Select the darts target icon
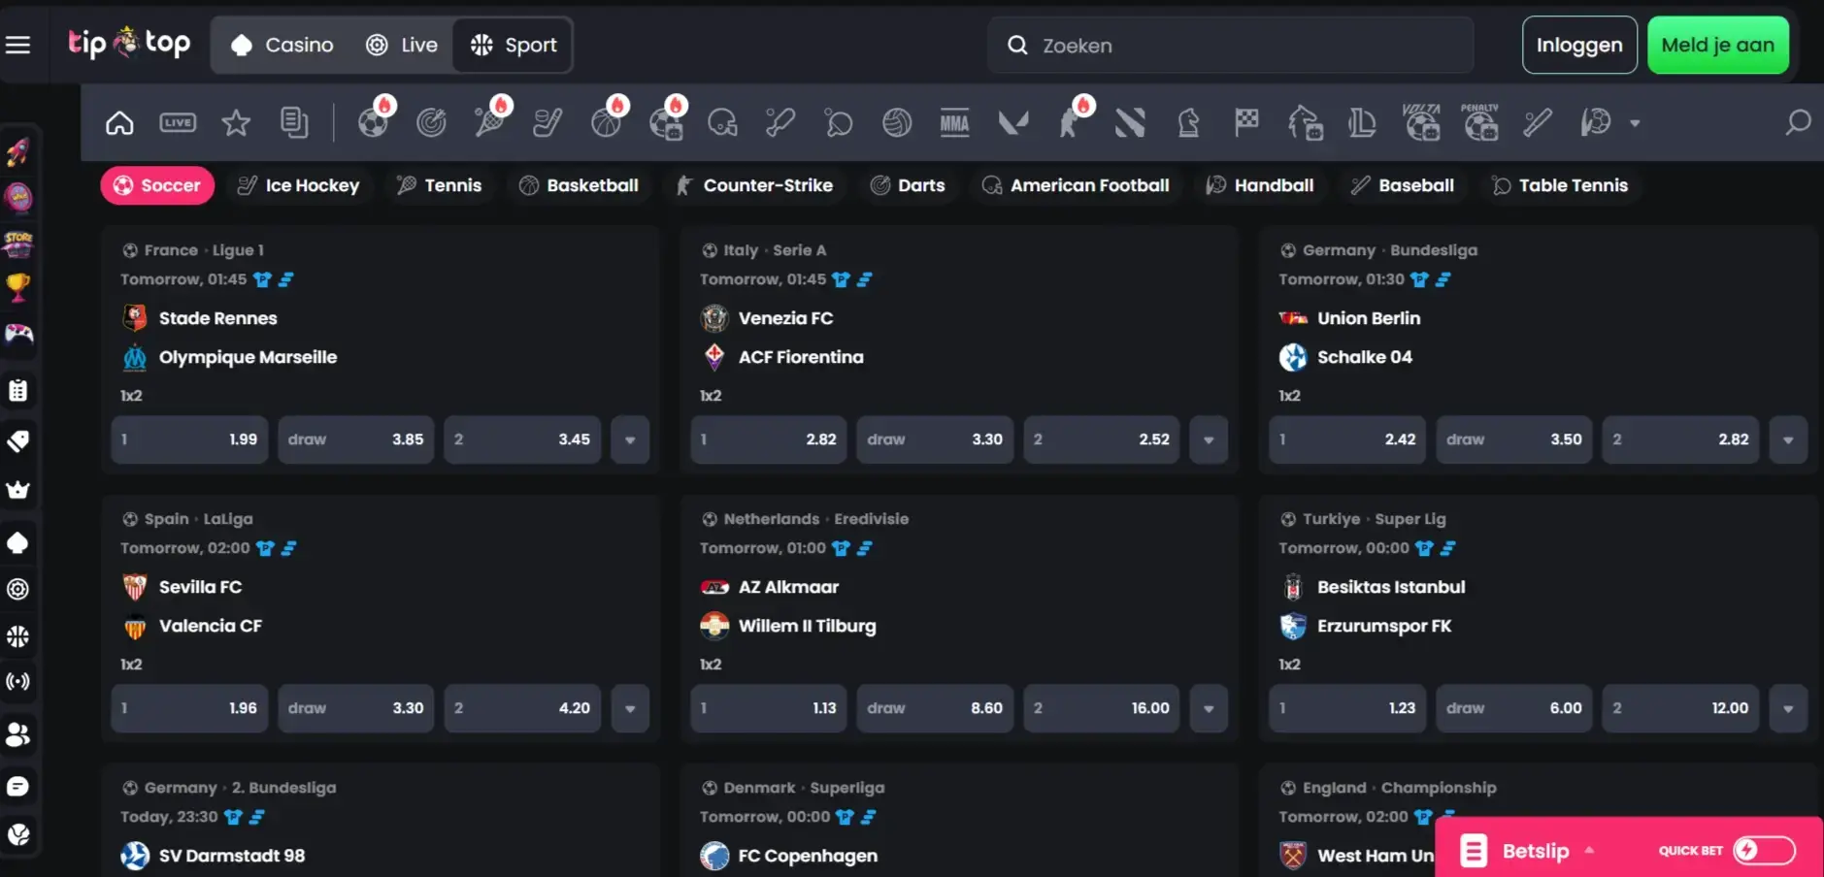The image size is (1824, 877). pyautogui.click(x=431, y=123)
